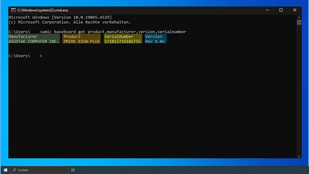Click the Suchen search box
Viewport: 309px width, 174px height.
pyautogui.click(x=39, y=170)
